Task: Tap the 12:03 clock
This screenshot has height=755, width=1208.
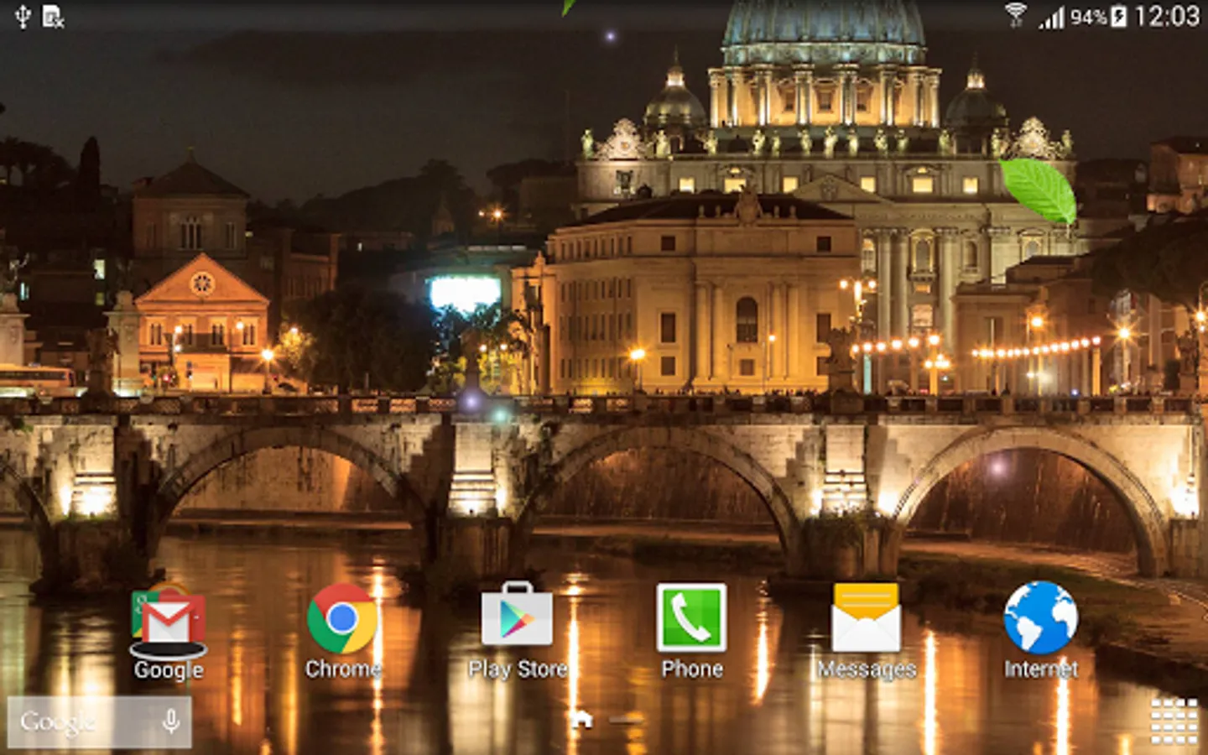Action: click(1167, 17)
